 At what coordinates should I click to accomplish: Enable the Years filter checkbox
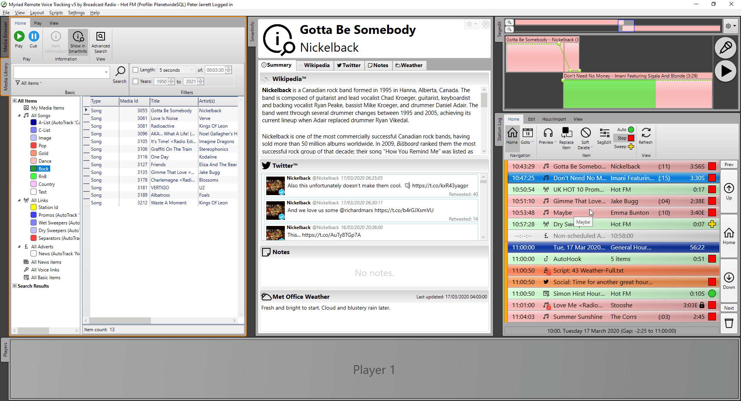point(135,81)
